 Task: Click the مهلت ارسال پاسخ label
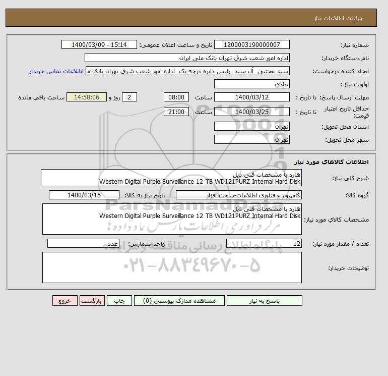pyautogui.click(x=345, y=97)
